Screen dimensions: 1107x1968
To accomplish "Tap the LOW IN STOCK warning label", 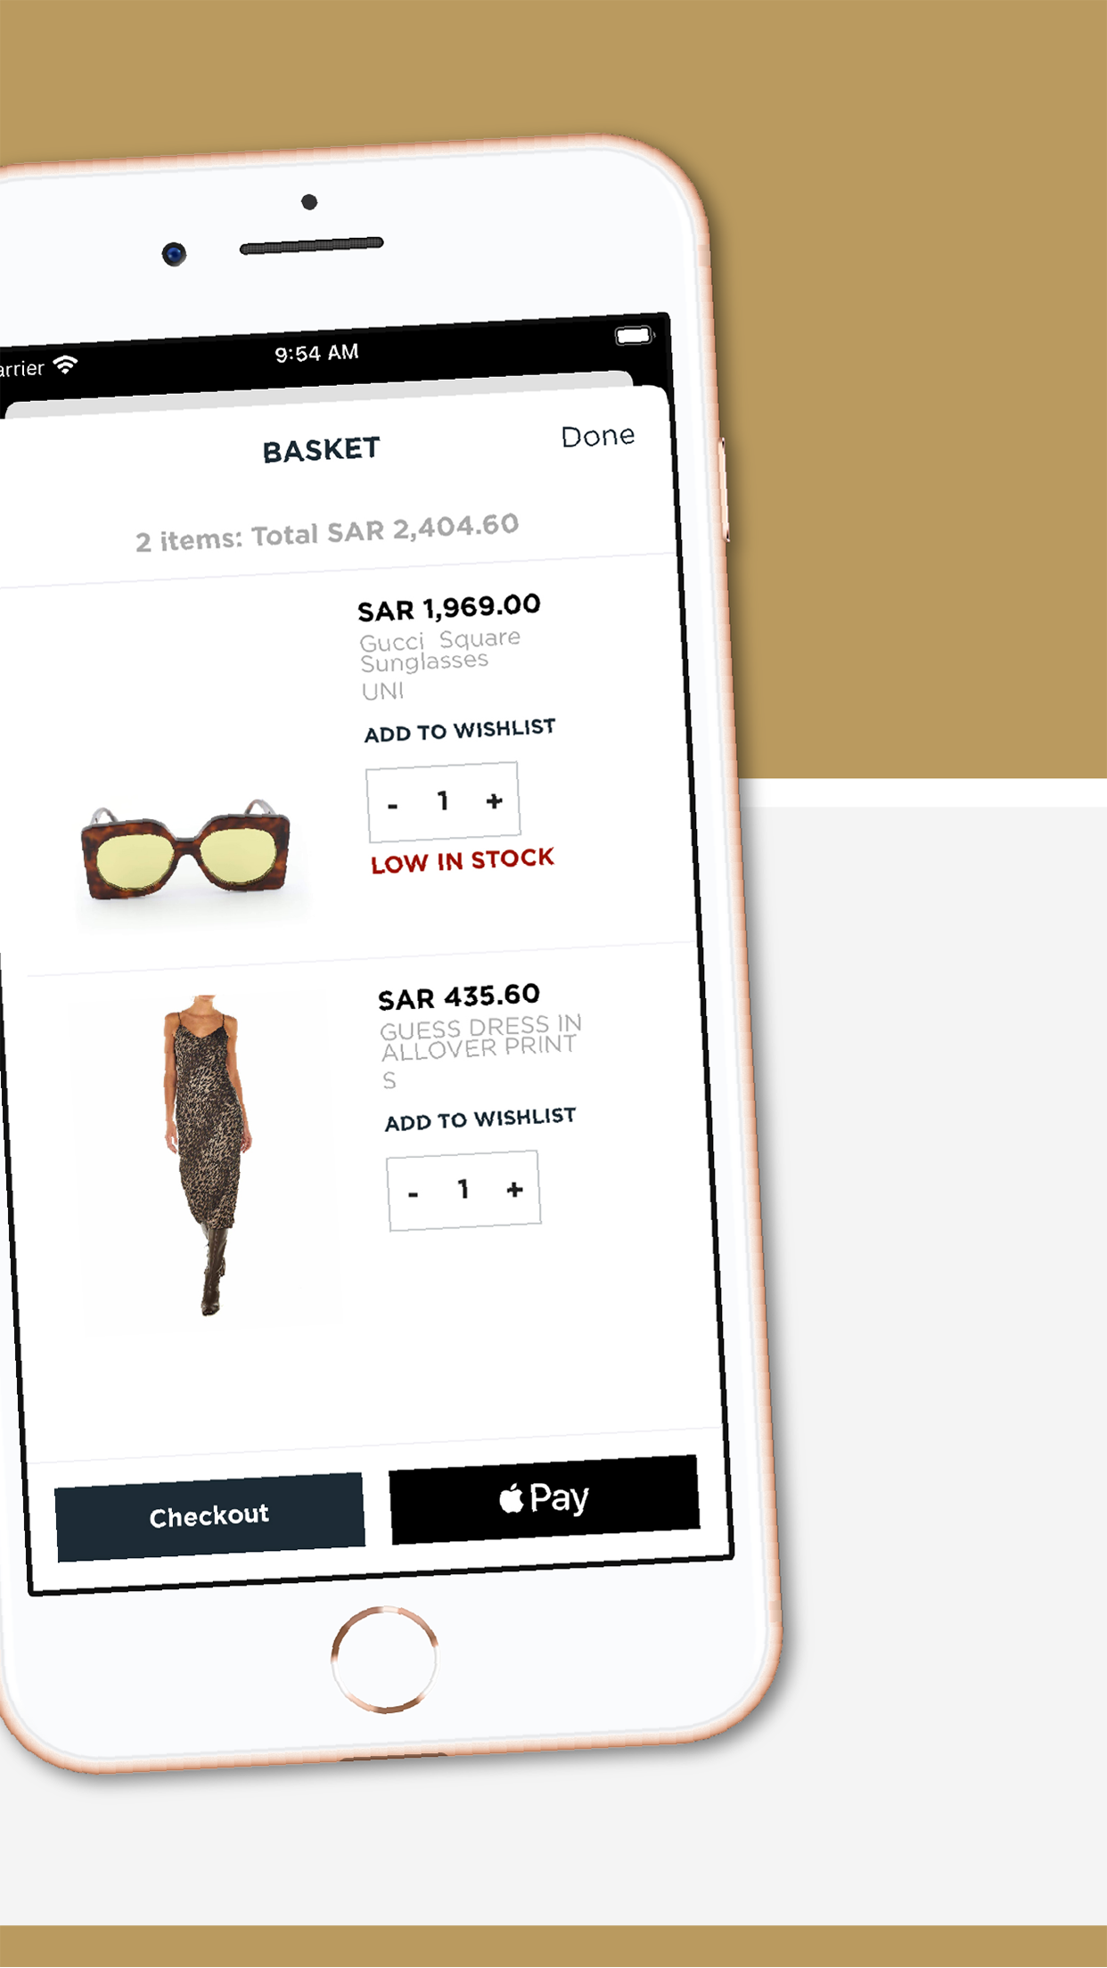I will [463, 860].
